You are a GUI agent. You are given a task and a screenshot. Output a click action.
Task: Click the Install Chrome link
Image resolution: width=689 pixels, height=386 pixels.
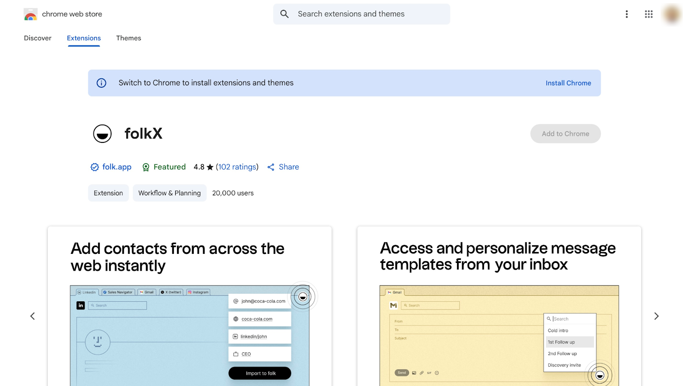click(568, 83)
